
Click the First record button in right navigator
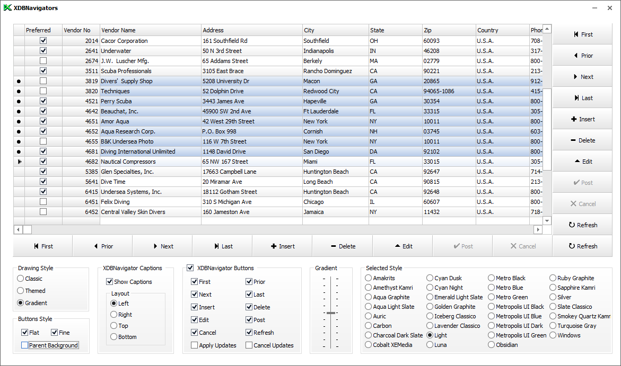pyautogui.click(x=582, y=34)
